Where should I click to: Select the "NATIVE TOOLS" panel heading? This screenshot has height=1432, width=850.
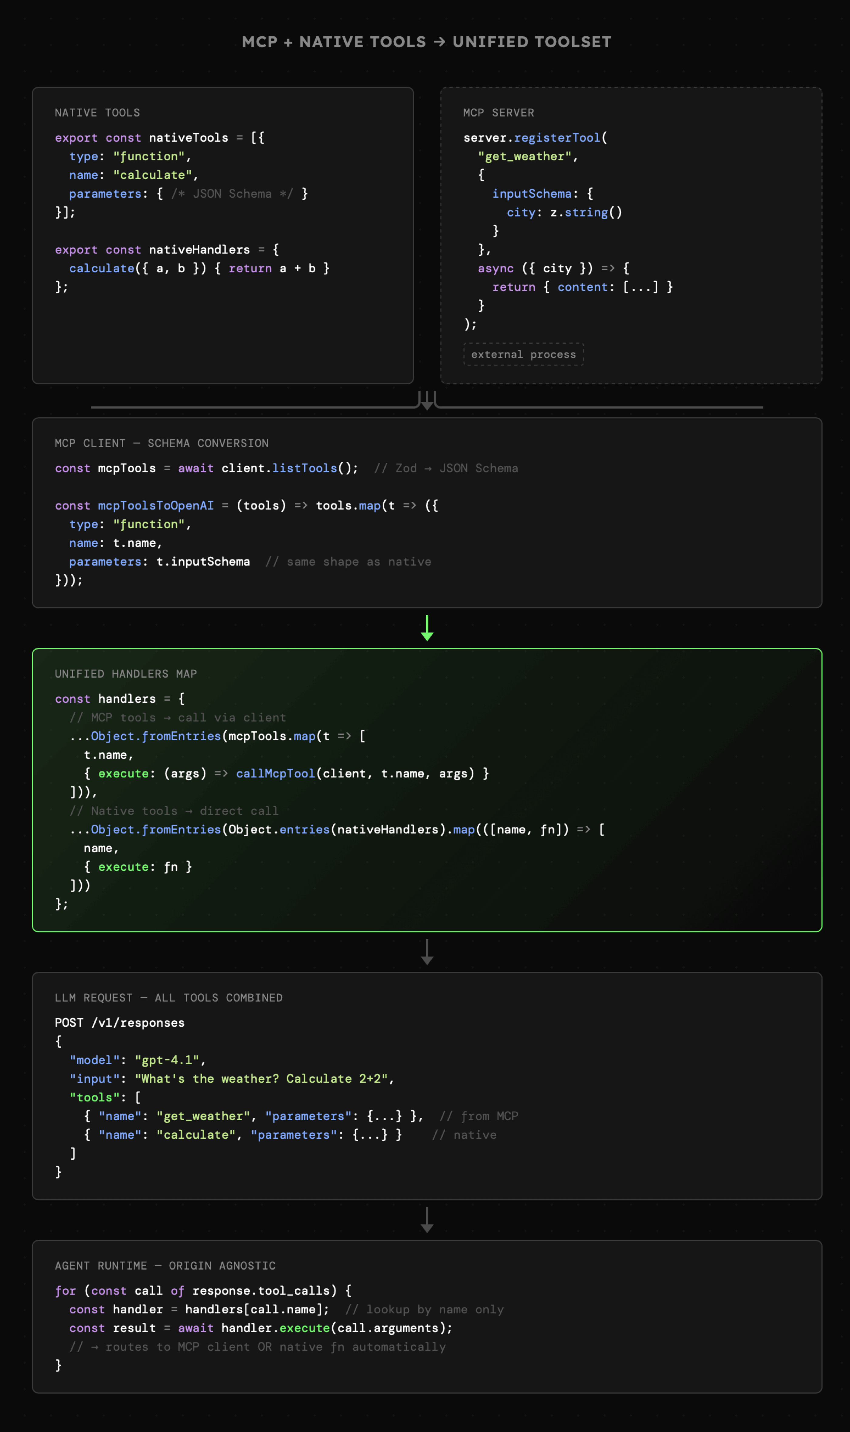(x=97, y=113)
